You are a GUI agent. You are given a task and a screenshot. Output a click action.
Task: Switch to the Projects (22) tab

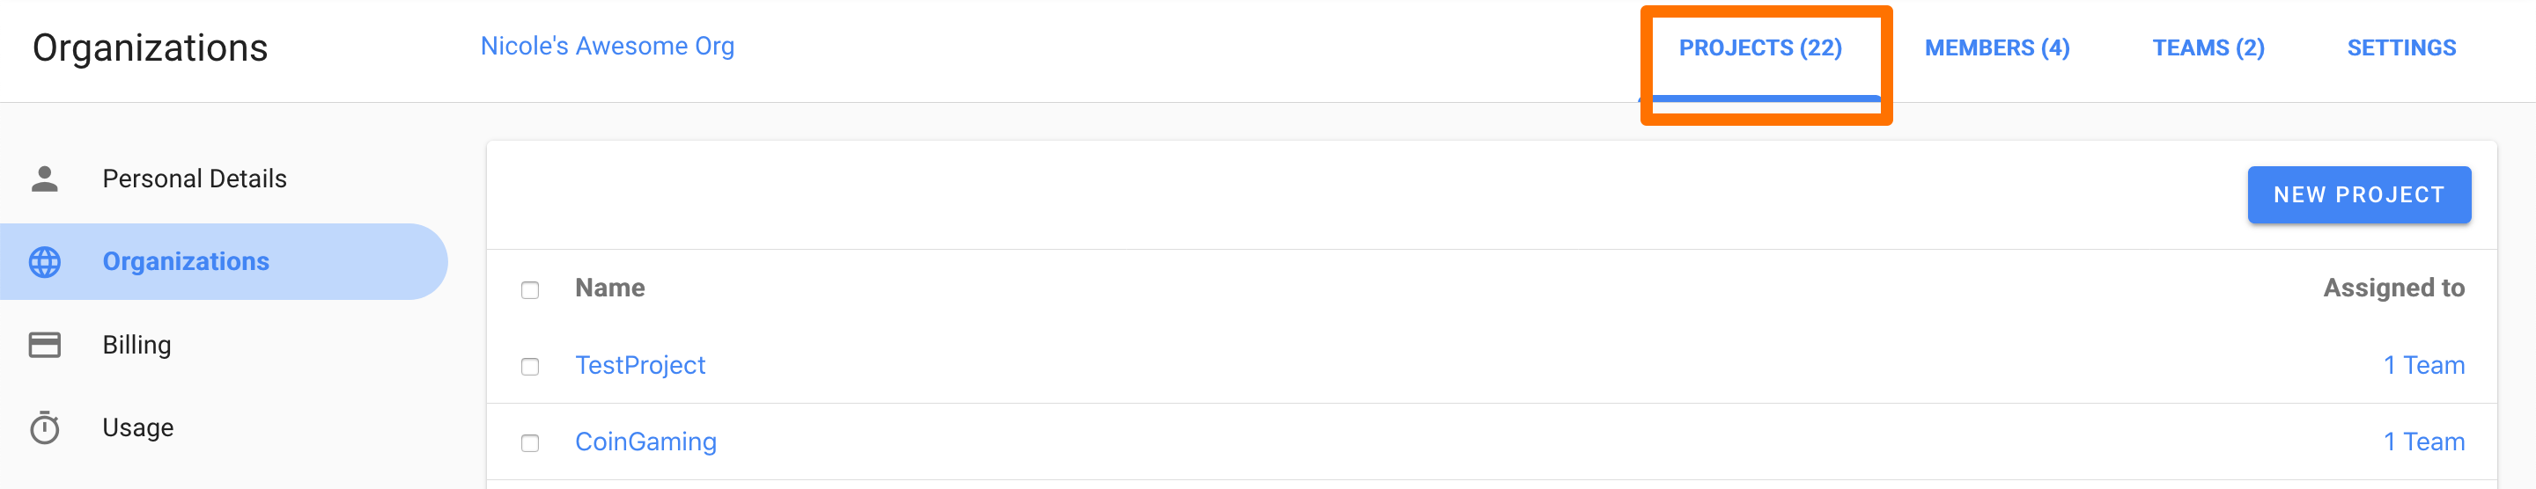1759,48
